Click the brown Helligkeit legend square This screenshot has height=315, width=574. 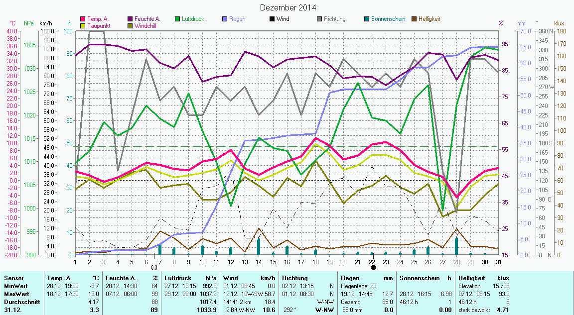click(x=415, y=19)
